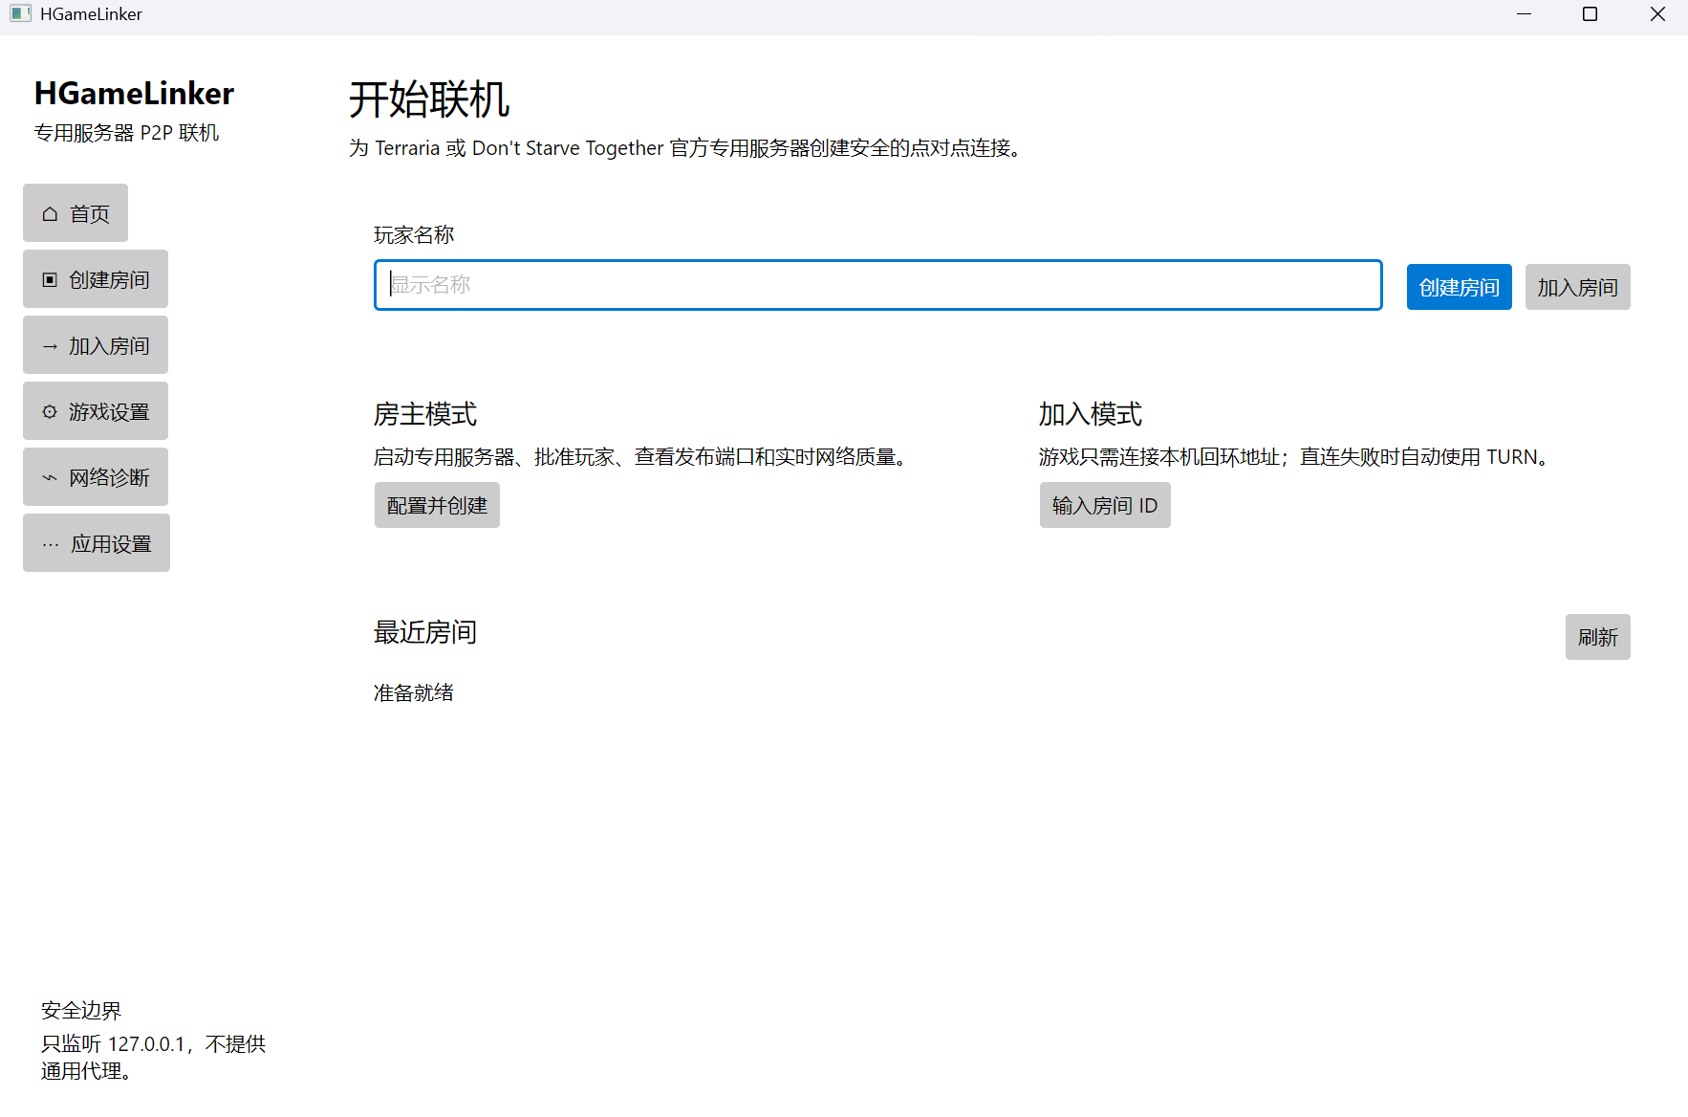This screenshot has width=1688, height=1117.
Task: Click the 配置并创建 button
Action: click(x=437, y=505)
